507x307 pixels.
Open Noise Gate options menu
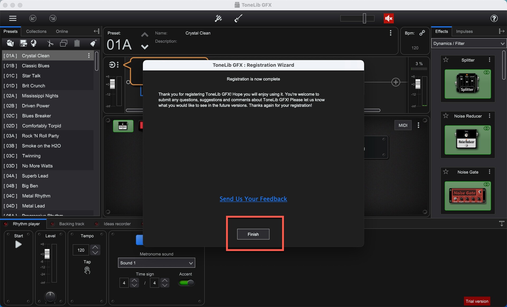[490, 172]
